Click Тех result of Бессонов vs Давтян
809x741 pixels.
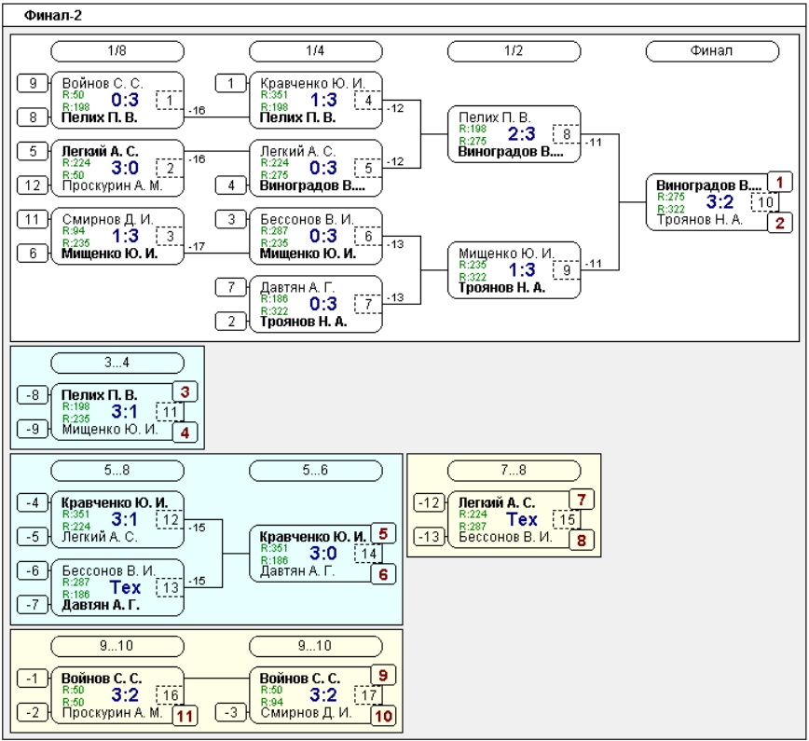click(x=125, y=588)
